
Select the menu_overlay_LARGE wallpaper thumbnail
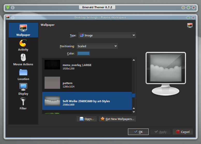52,65
